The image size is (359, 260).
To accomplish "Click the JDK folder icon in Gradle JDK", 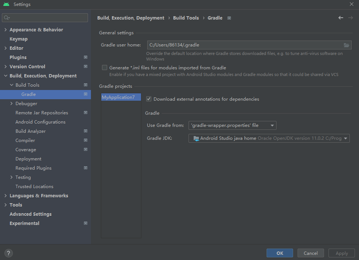I will [196, 139].
